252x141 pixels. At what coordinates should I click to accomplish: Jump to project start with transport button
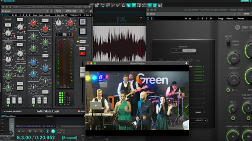19,131
